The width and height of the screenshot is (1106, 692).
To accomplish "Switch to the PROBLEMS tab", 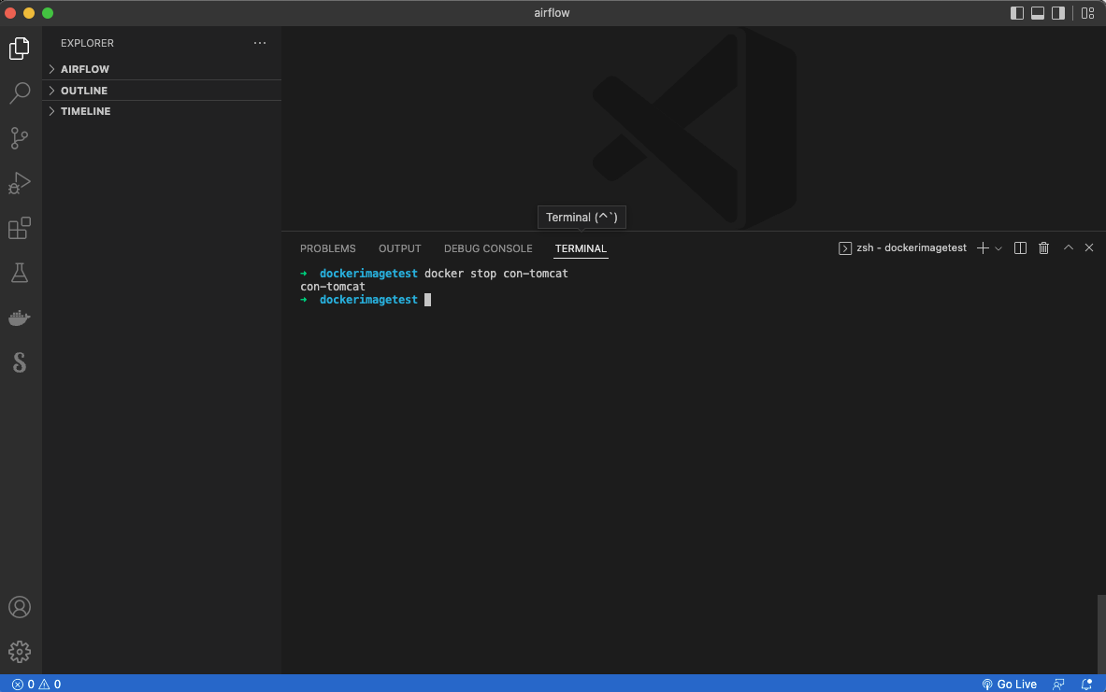I will click(x=328, y=248).
